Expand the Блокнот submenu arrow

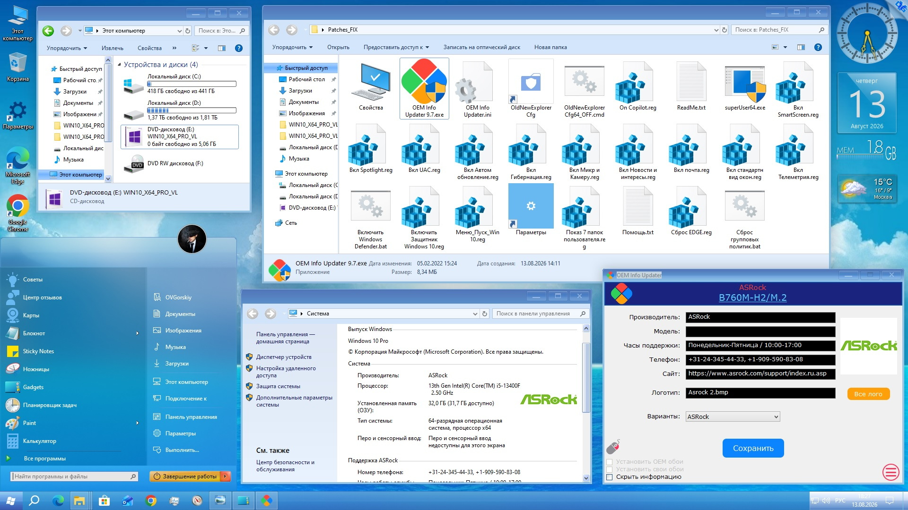[x=138, y=333]
